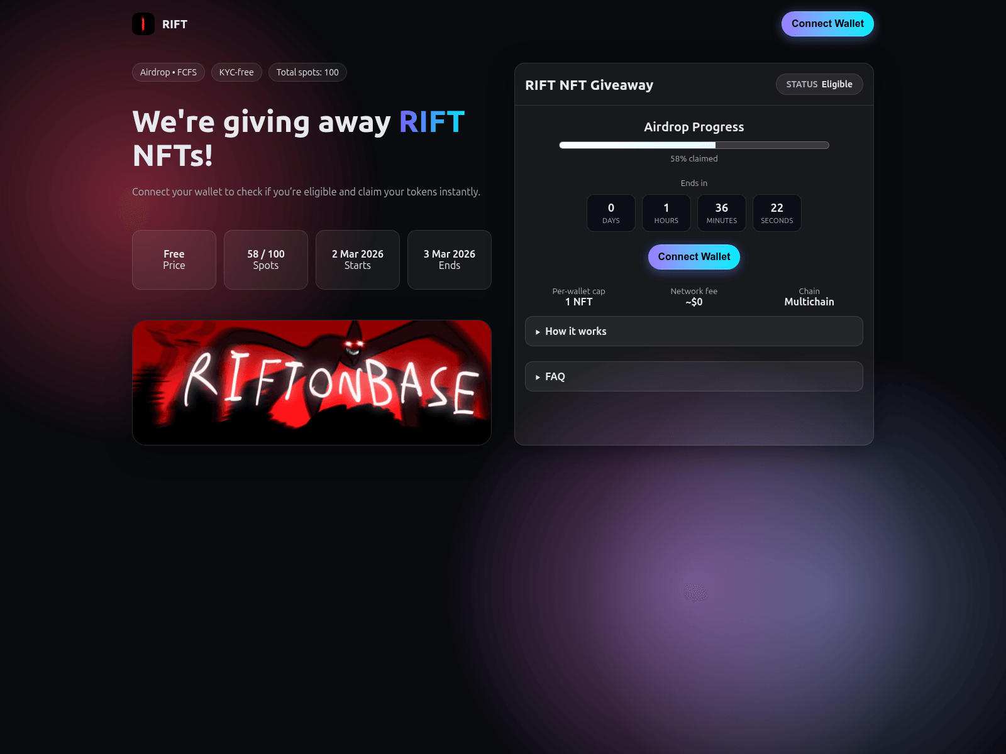Click the Multichain chain label
The height and width of the screenshot is (754, 1006).
[x=809, y=301]
